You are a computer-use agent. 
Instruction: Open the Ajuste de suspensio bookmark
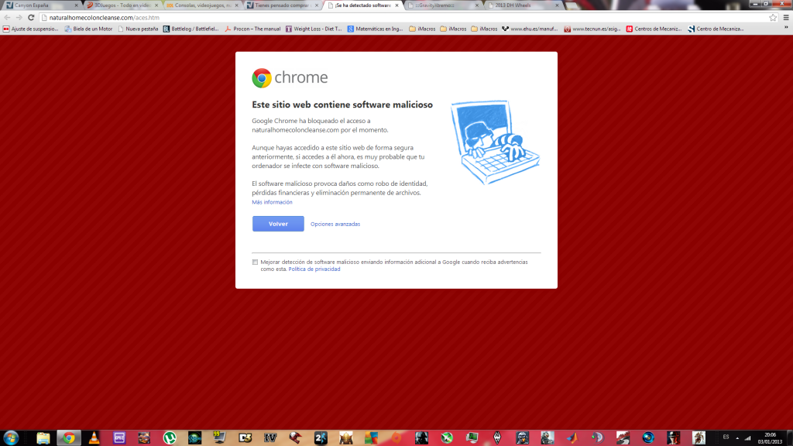31,29
